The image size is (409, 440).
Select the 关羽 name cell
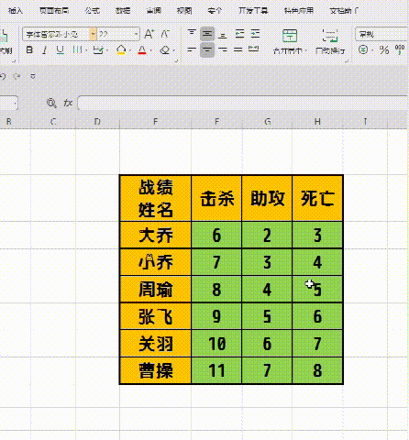coord(155,344)
